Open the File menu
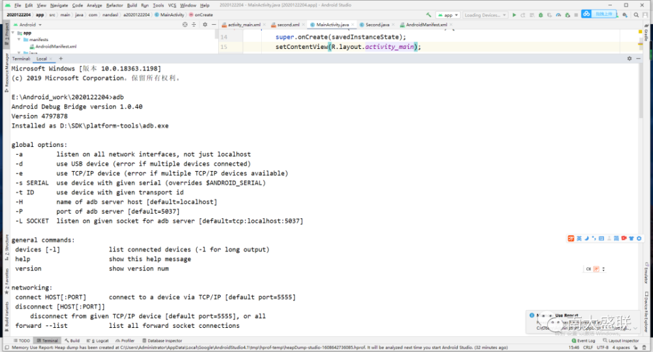The image size is (653, 352). (18, 5)
